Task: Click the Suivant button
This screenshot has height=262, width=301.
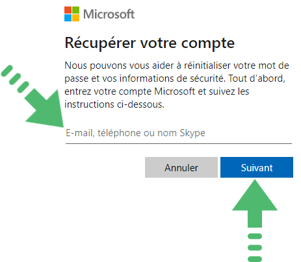Action: coord(257,167)
